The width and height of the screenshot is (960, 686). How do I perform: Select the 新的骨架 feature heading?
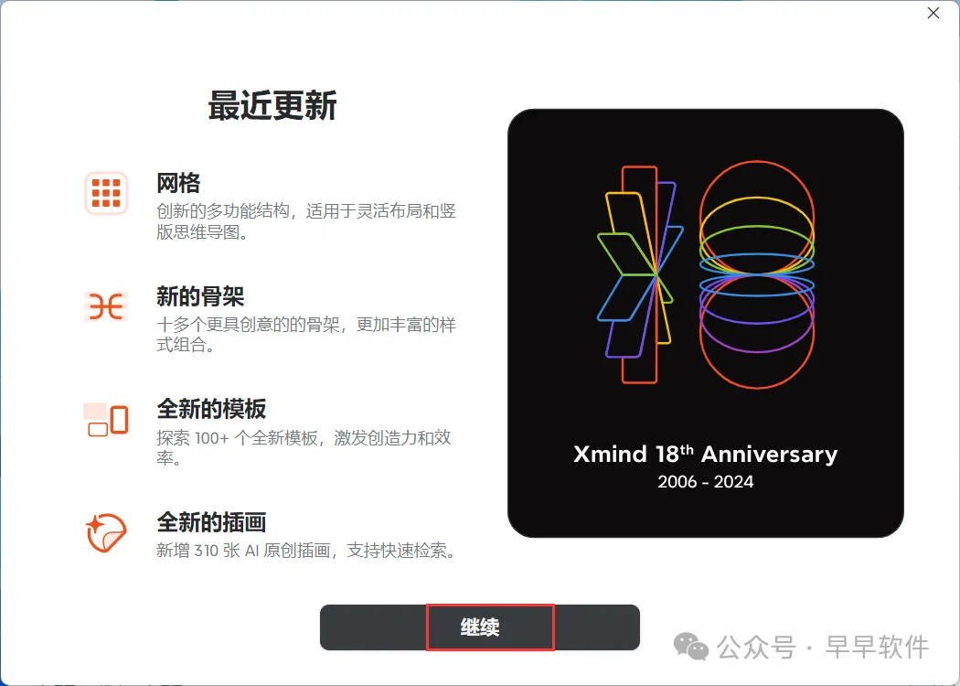pyautogui.click(x=200, y=296)
